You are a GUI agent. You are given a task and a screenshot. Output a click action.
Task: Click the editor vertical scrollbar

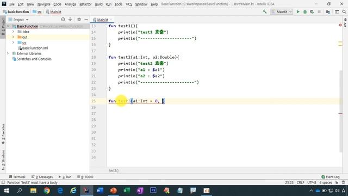point(341,111)
